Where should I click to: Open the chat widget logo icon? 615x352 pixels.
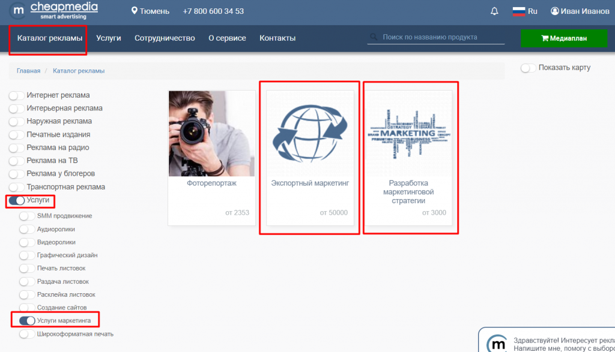(496, 344)
